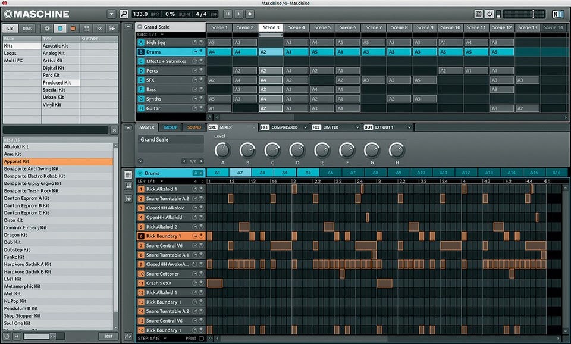Click the EDIT button in browser
This screenshot has width=571, height=344.
108,336
